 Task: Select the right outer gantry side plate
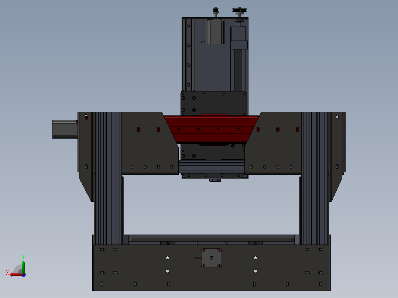point(337,156)
